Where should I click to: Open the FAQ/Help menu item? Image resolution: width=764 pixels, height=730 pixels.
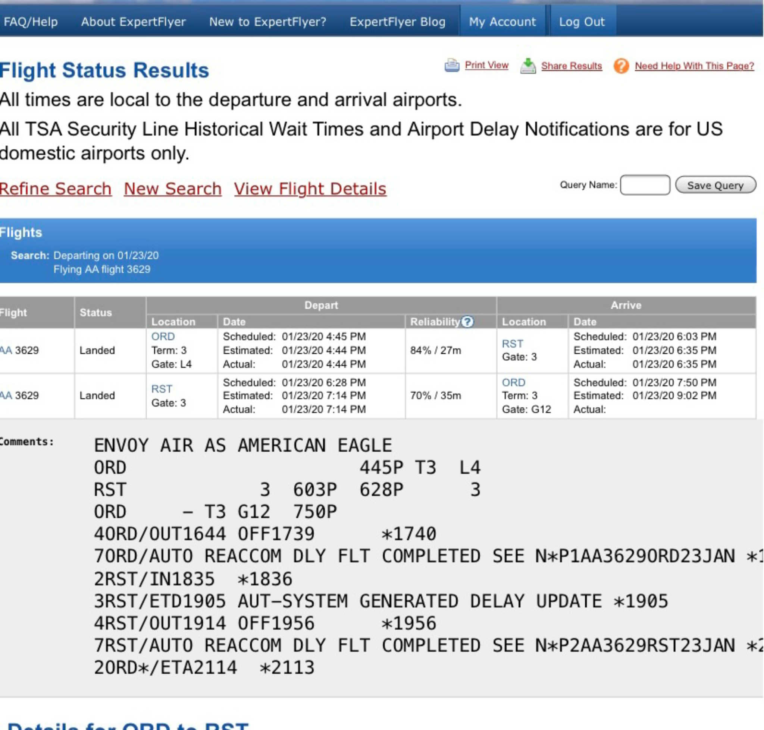[30, 22]
